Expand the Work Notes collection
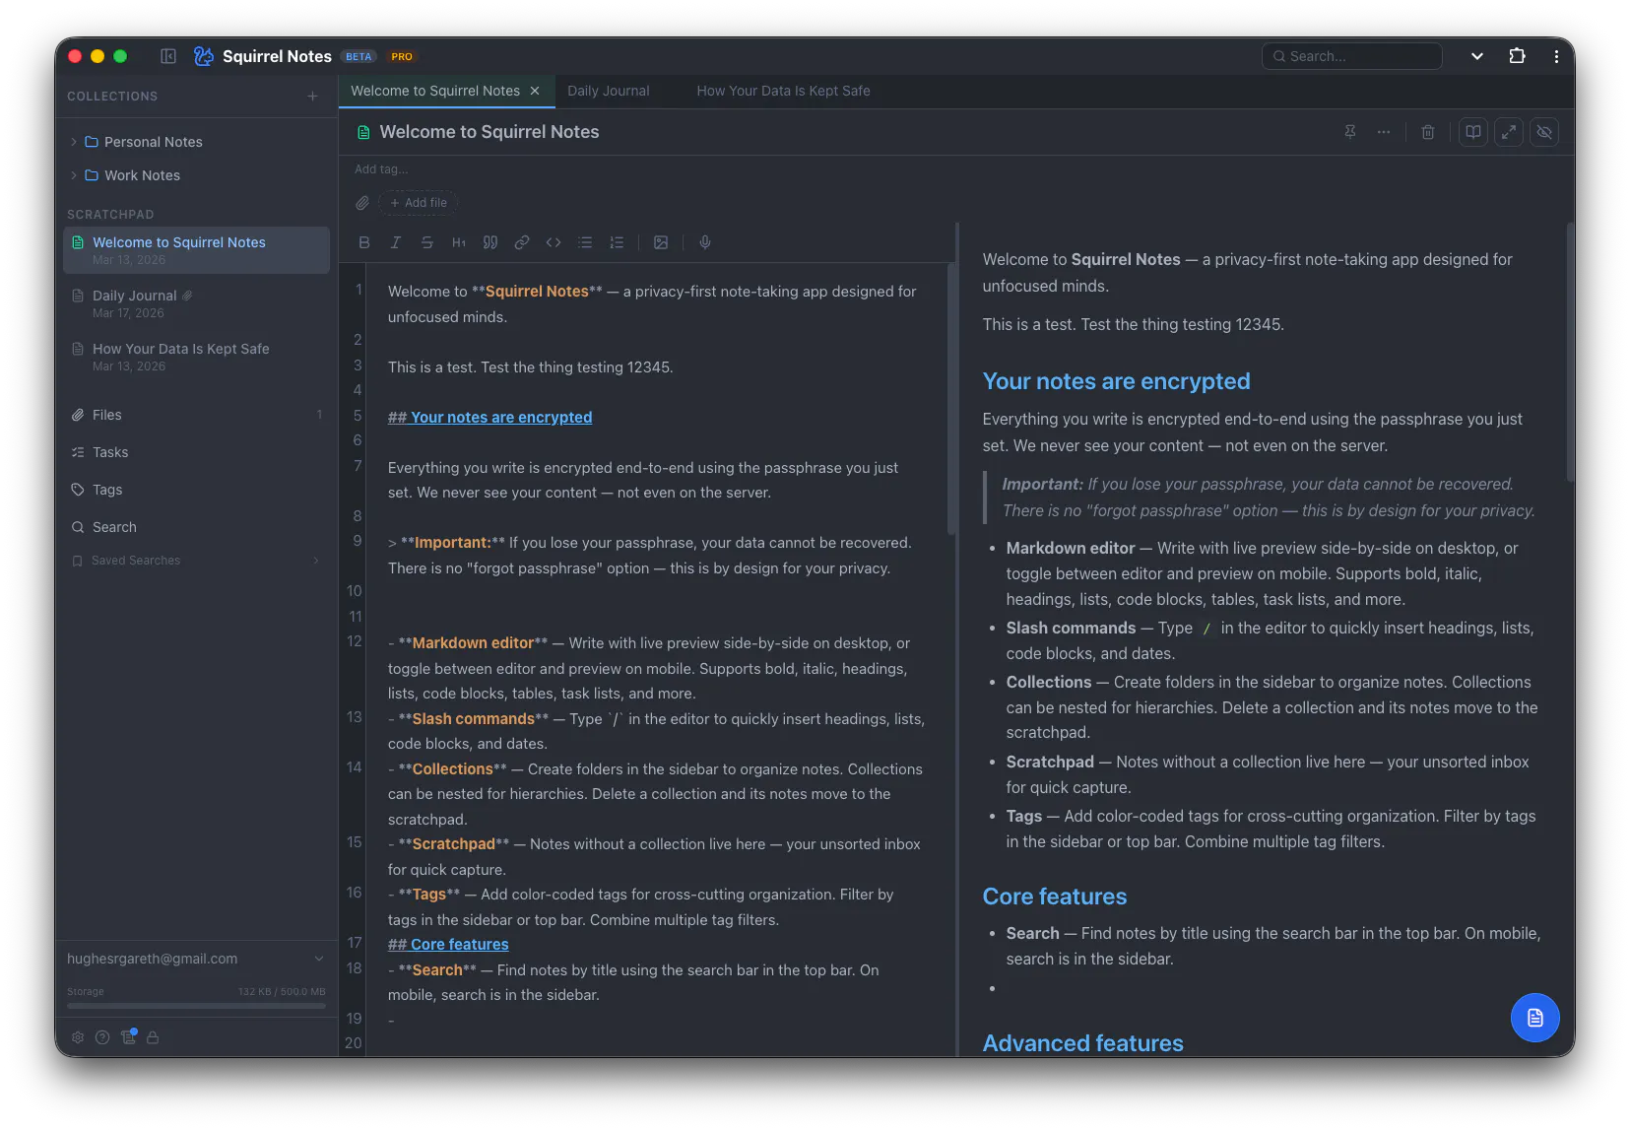 tap(74, 175)
